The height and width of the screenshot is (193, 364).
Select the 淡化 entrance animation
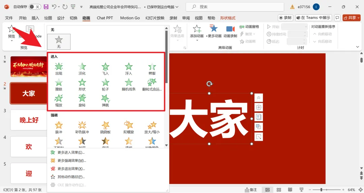[82, 69]
